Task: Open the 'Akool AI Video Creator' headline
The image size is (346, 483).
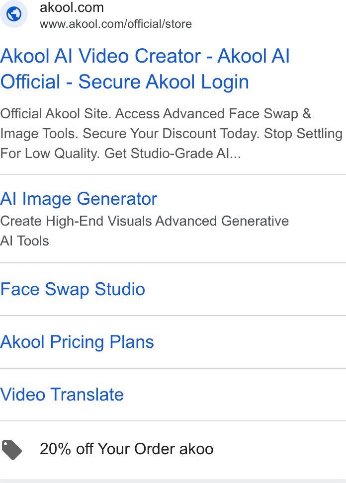Action: 101,56
